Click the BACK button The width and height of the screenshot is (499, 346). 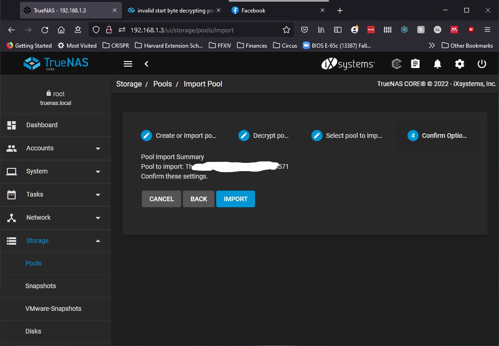coord(199,199)
